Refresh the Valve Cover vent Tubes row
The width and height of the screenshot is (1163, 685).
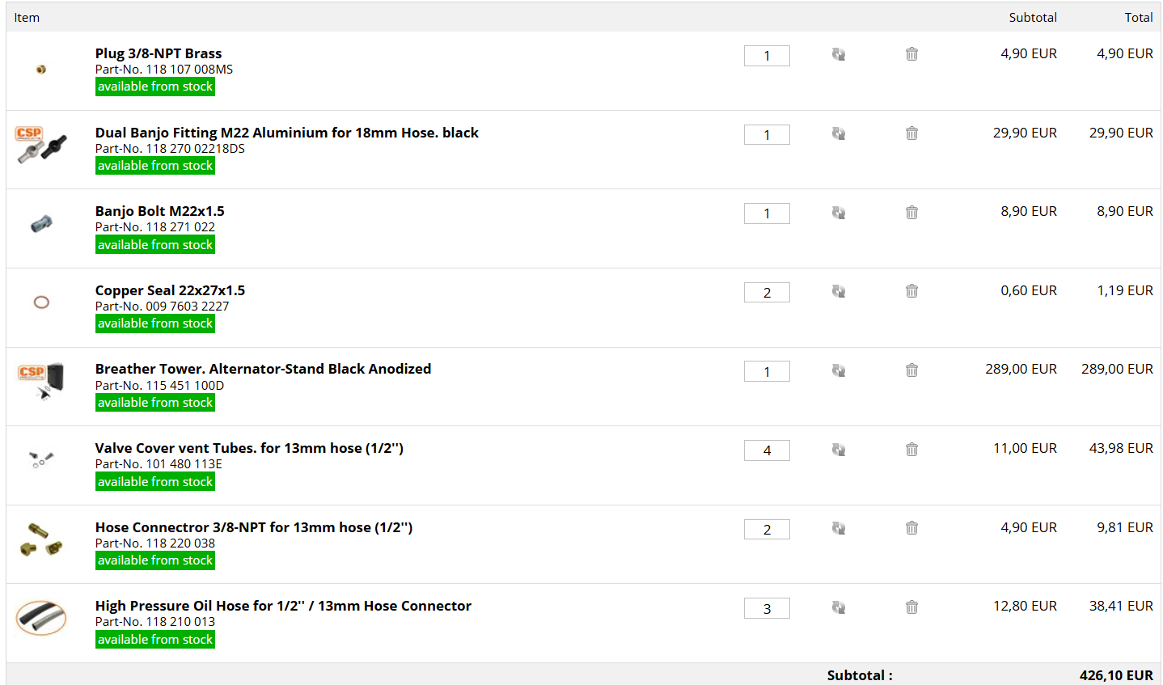tap(839, 450)
